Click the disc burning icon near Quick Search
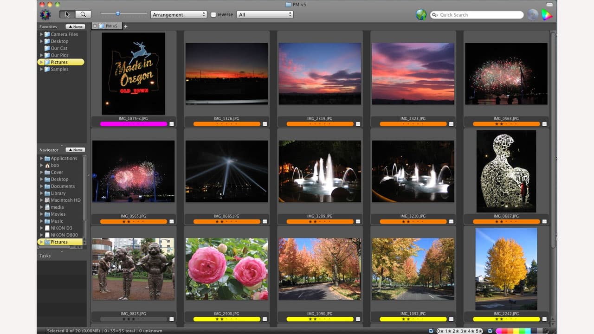 pos(533,14)
